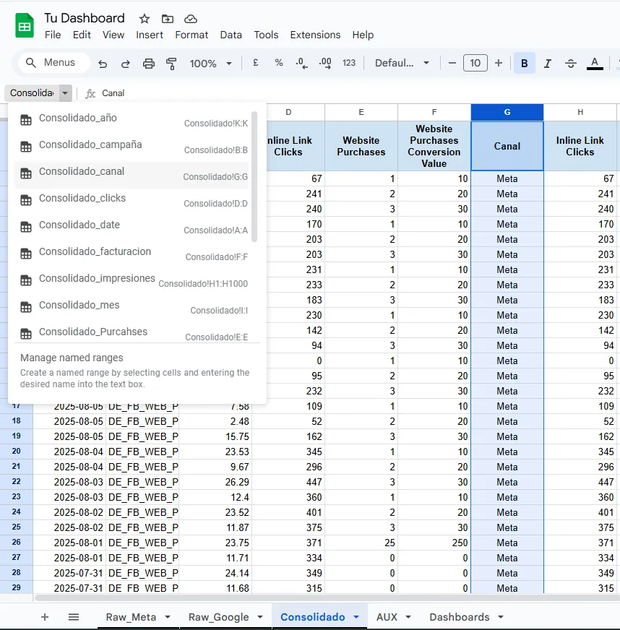Click the undo arrow icon
Screen dimensions: 620x630
pyautogui.click(x=103, y=64)
